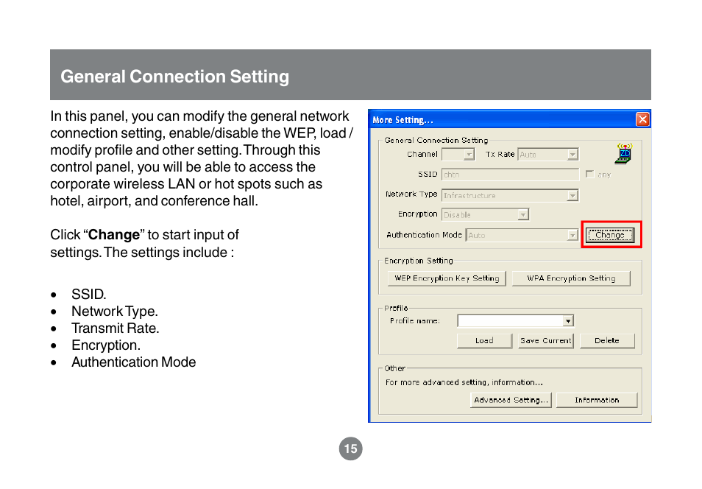Viewport: 702px width, 489px height.
Task: Click the 'Encryption Setting' group label
Action: pos(418,261)
